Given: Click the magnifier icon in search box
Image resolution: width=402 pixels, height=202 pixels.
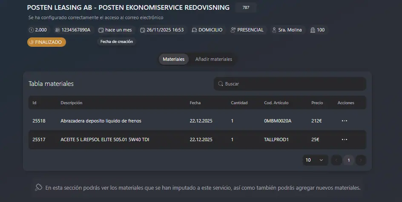Looking at the screenshot, I should click(221, 84).
